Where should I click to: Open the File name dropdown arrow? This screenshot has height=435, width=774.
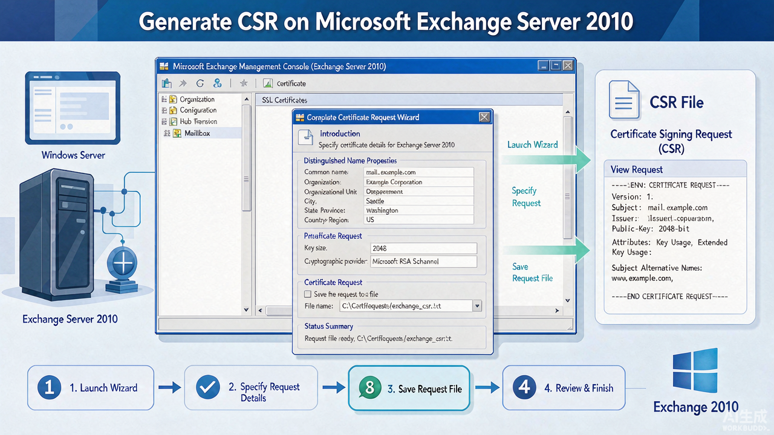[477, 306]
